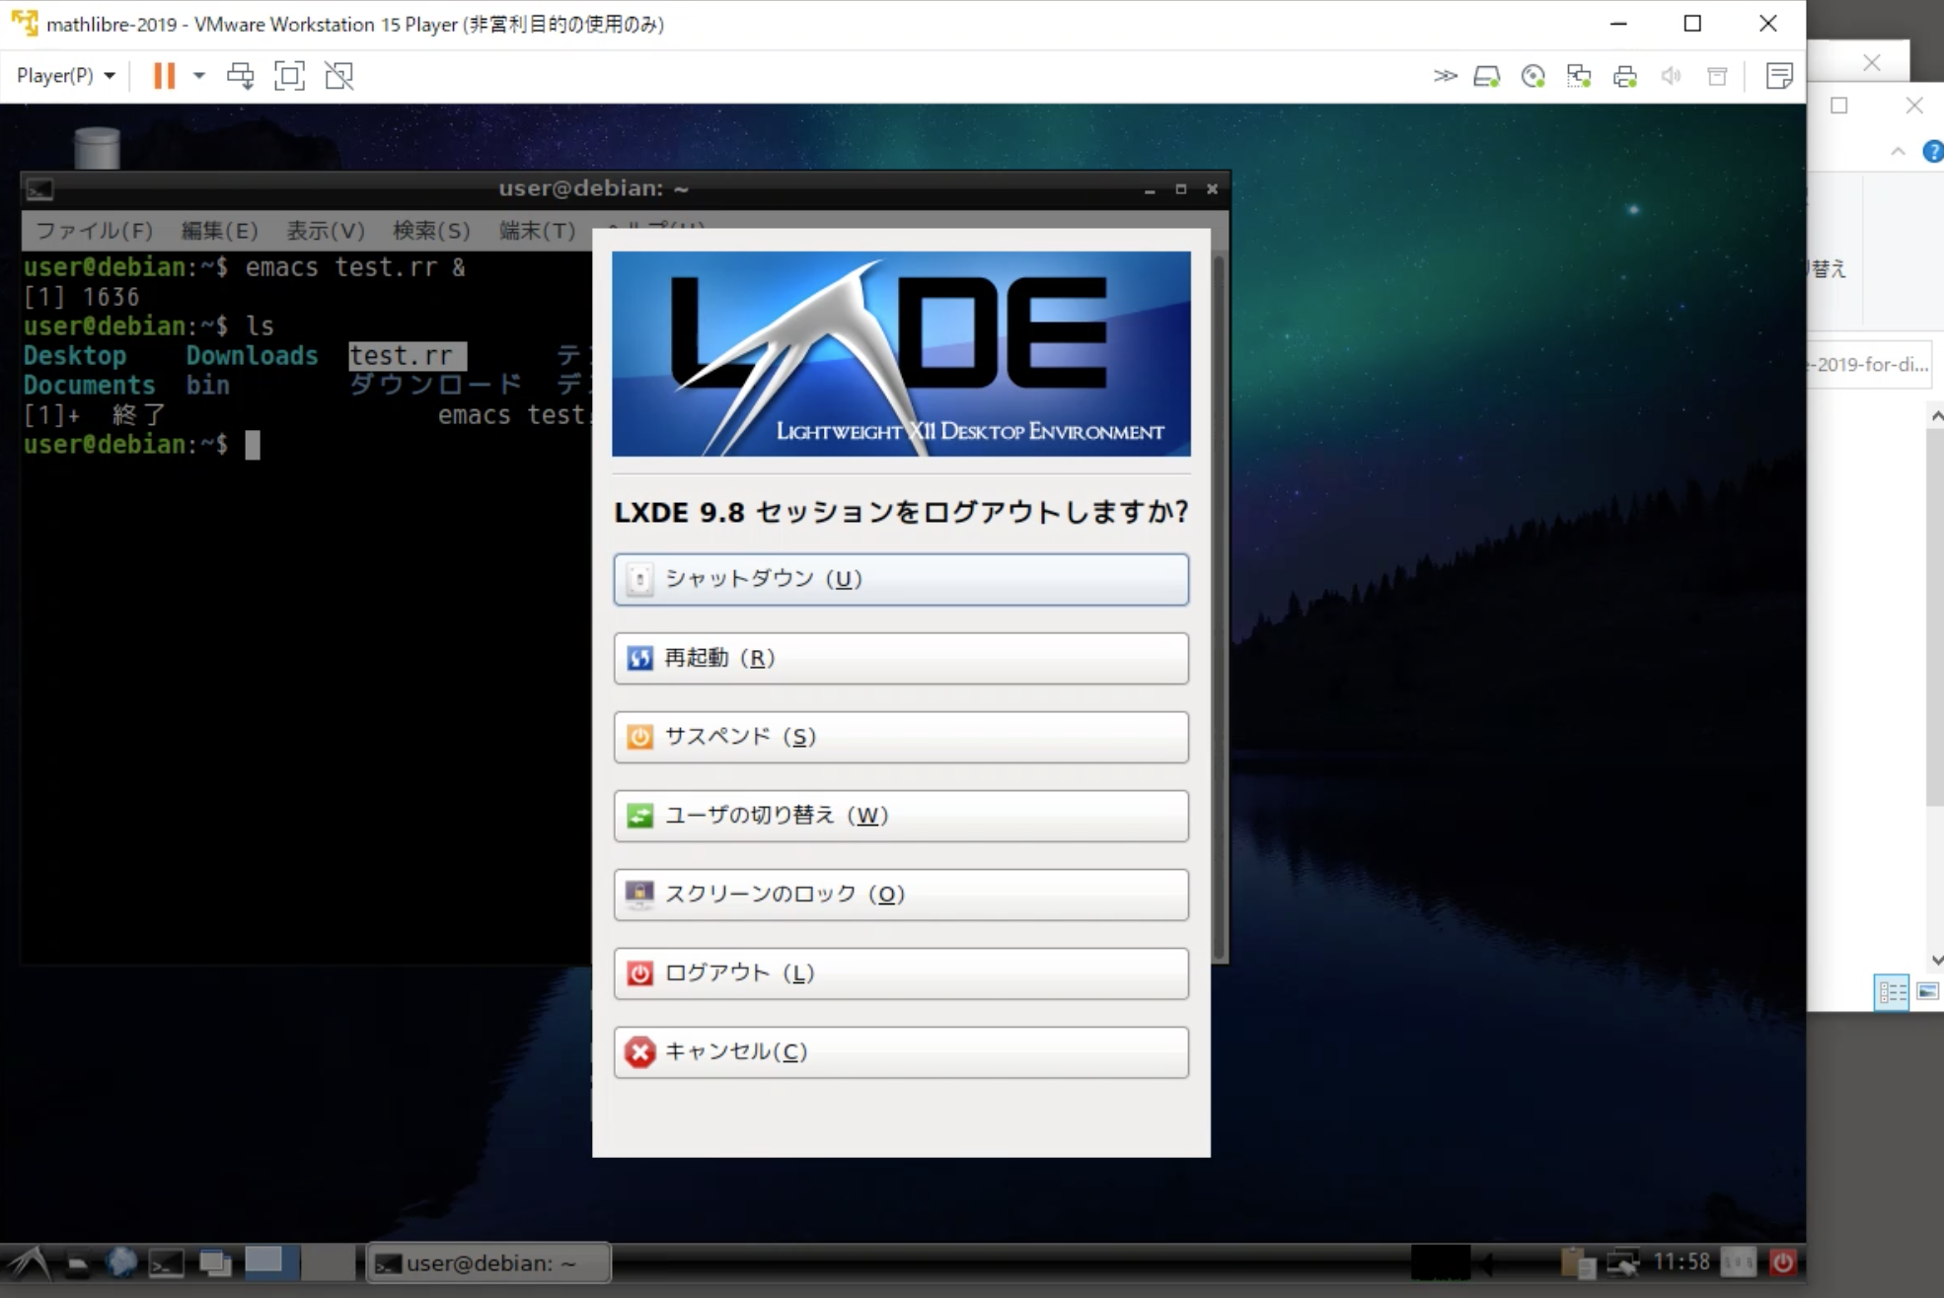The image size is (1944, 1298).
Task: Launch terminal from LXDE panel launcher
Action: coord(166,1262)
